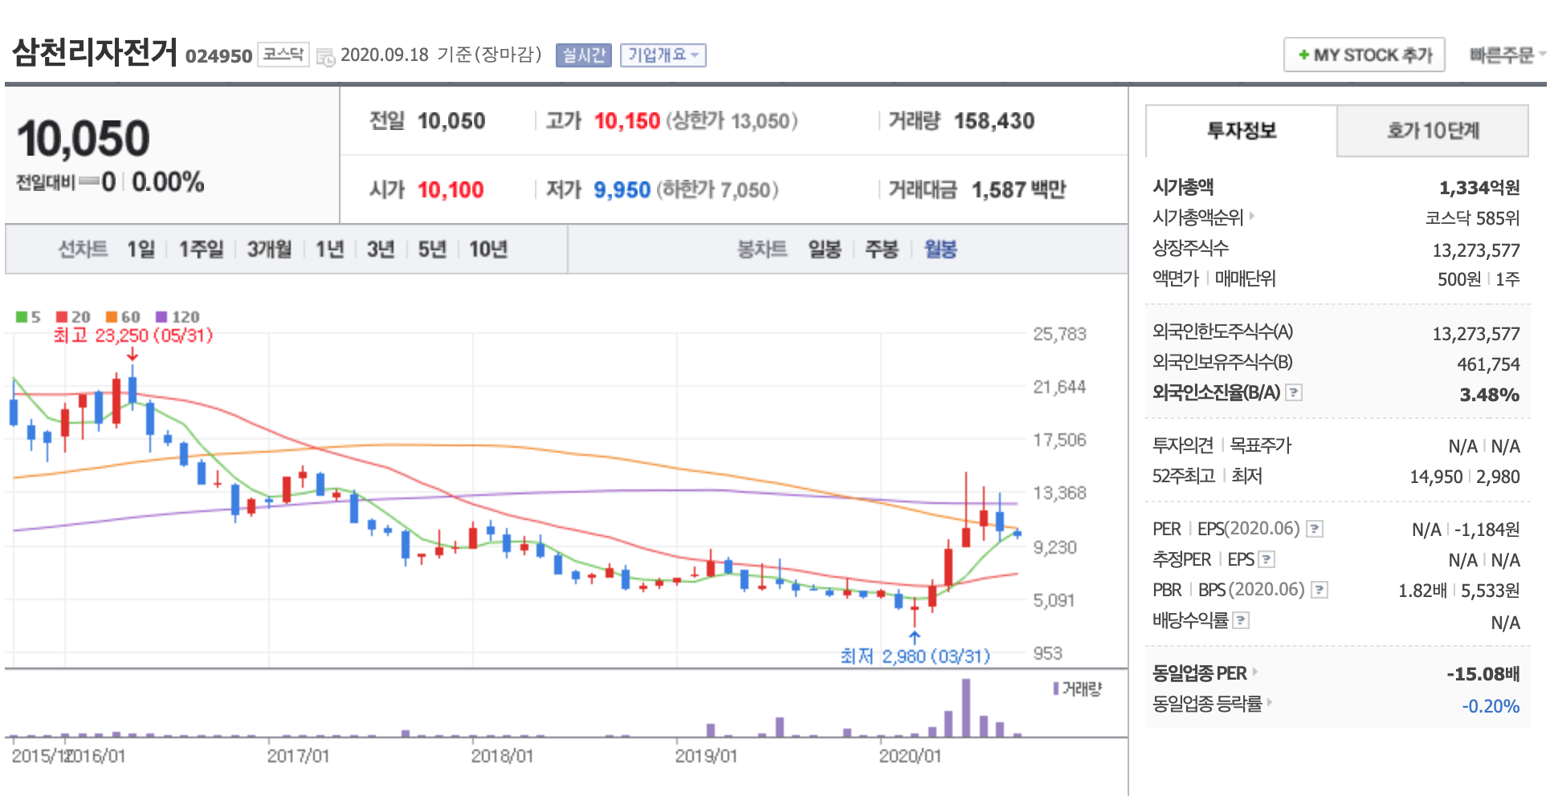Click the 코스닥 market badge

(x=283, y=55)
